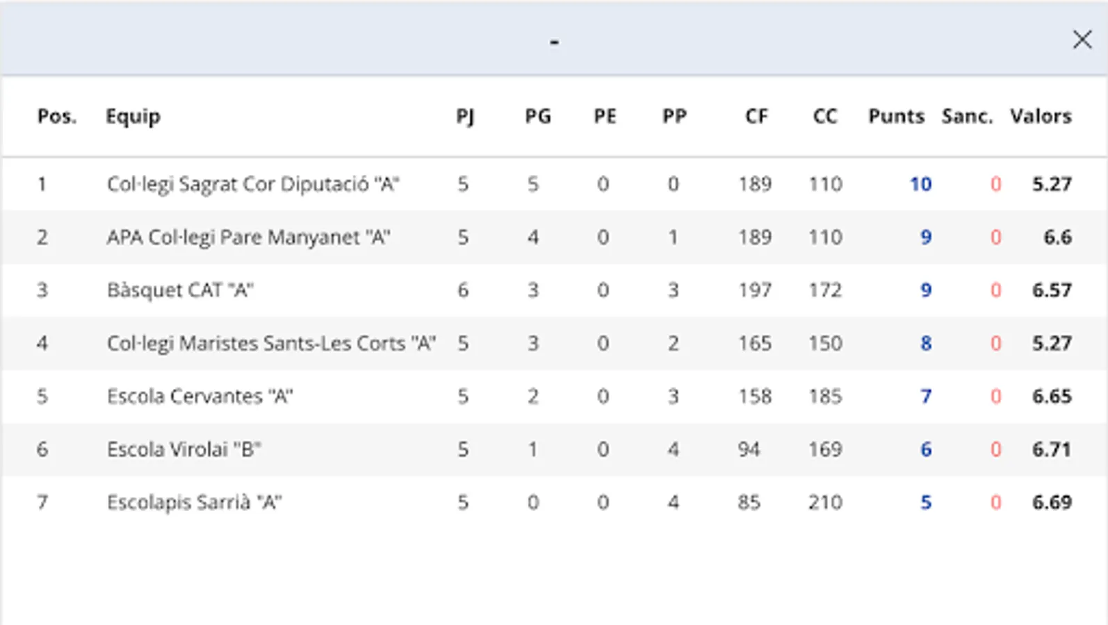Open Escolapis Sarrià "A" team
Image resolution: width=1108 pixels, height=625 pixels.
tap(194, 502)
